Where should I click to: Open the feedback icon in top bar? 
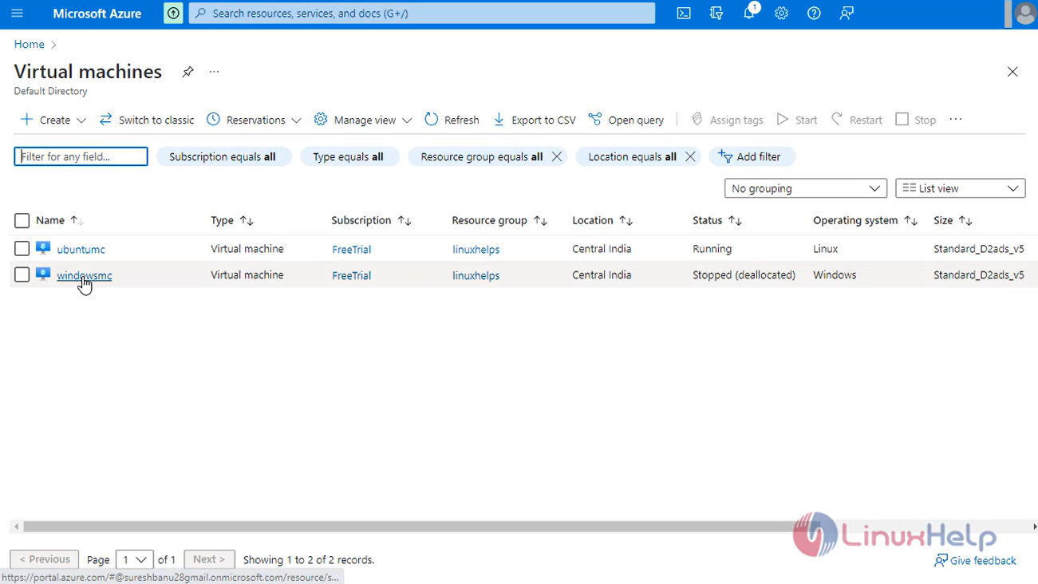pyautogui.click(x=847, y=14)
